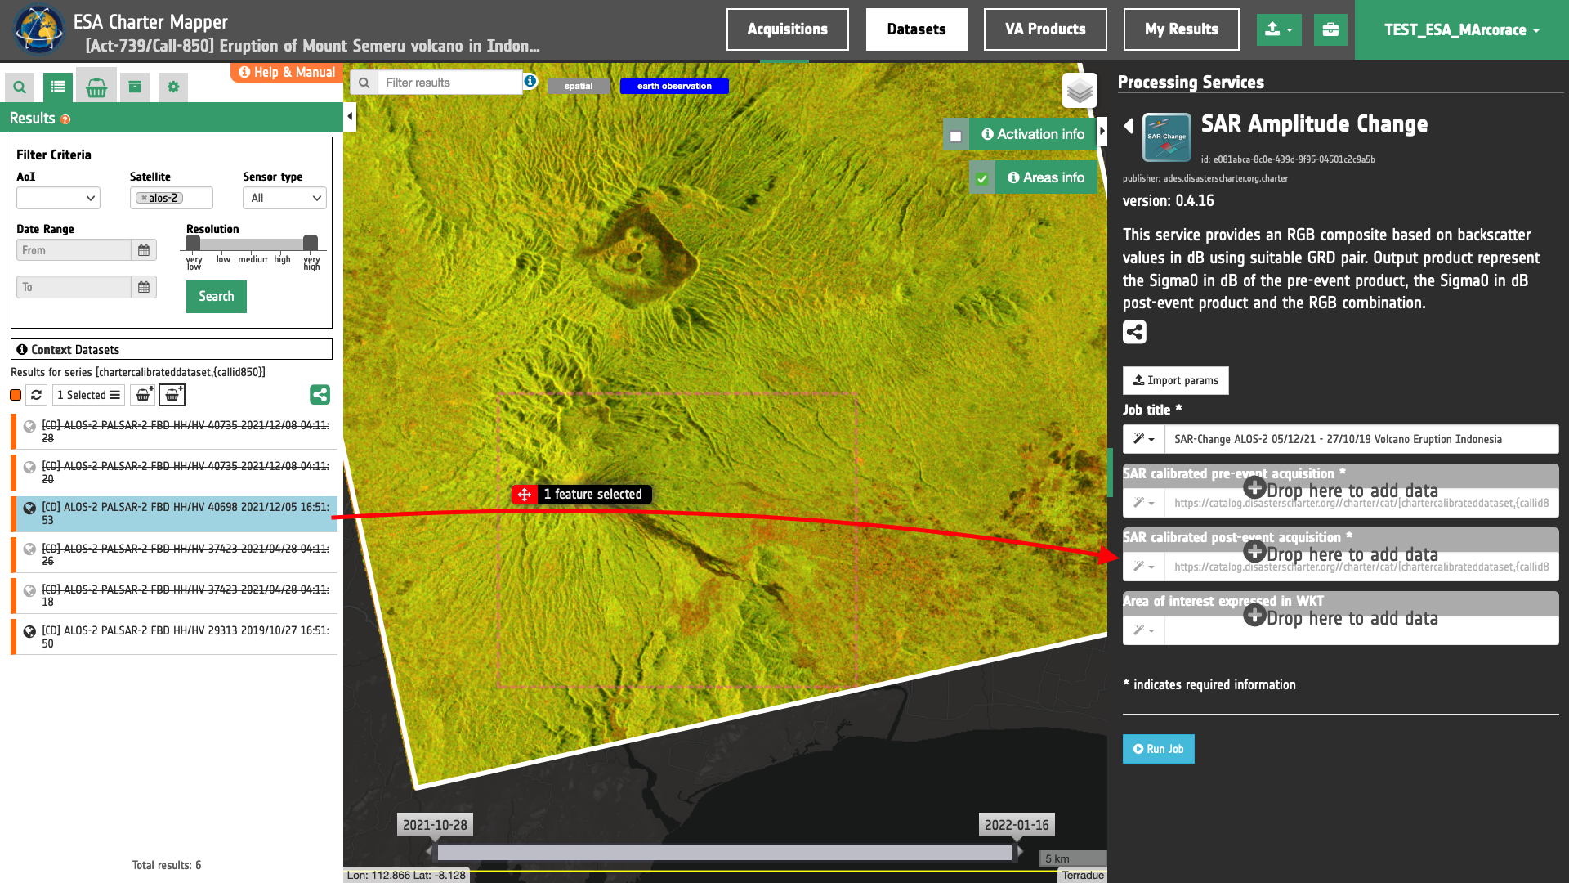Open the Context Datasets section
Viewport: 1569px width, 883px height.
pyautogui.click(x=172, y=349)
